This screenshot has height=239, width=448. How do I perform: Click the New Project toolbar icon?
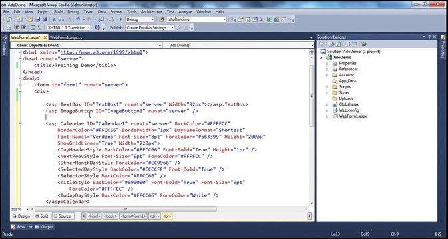tap(9, 19)
